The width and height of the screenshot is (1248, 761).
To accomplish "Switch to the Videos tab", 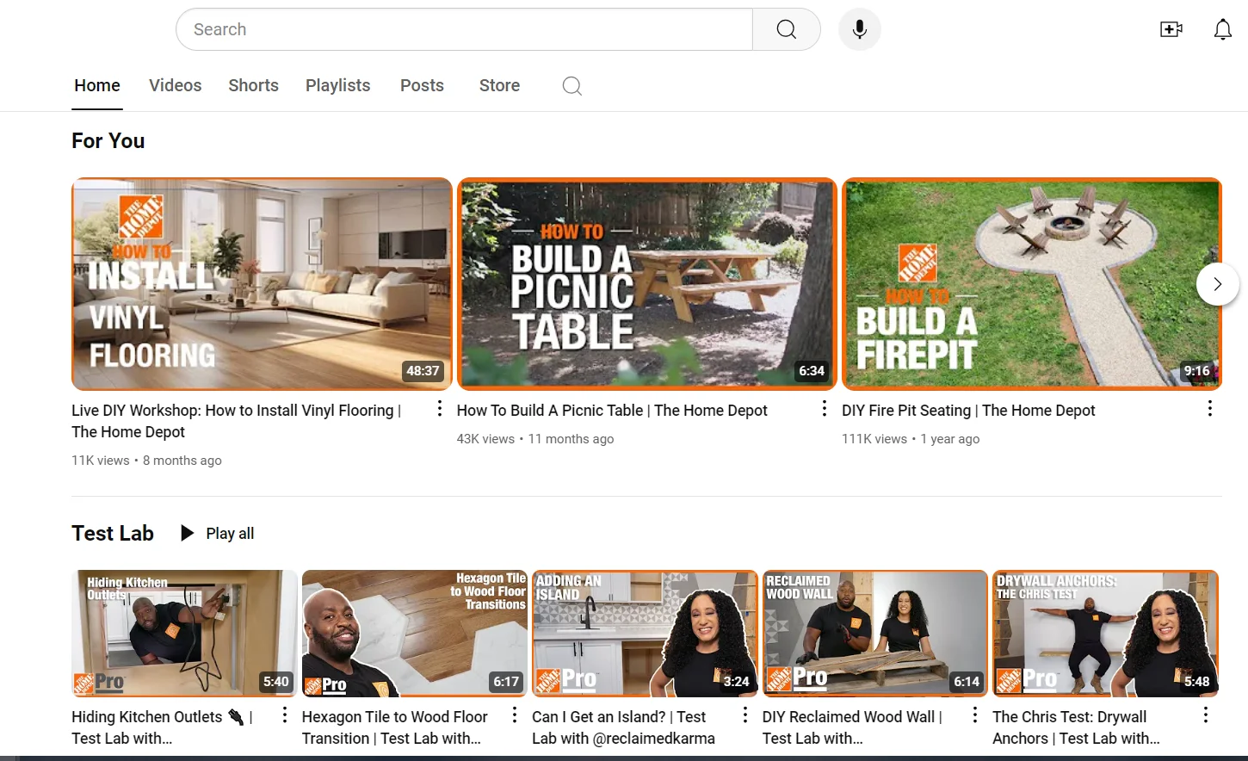I will pyautogui.click(x=175, y=85).
